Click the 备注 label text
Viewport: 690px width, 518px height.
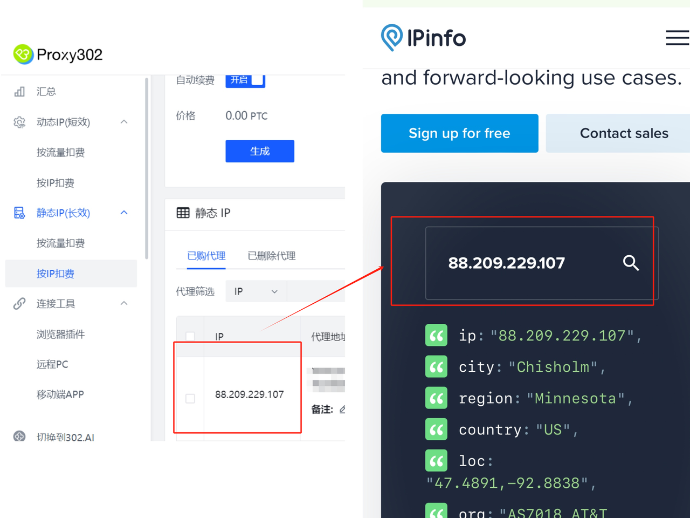(x=322, y=410)
